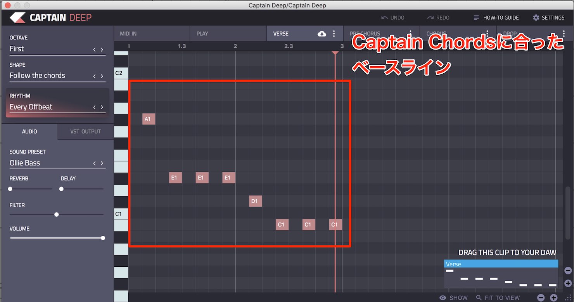574x302 pixels.
Task: Click the Volume slider handle
Action: [103, 238]
